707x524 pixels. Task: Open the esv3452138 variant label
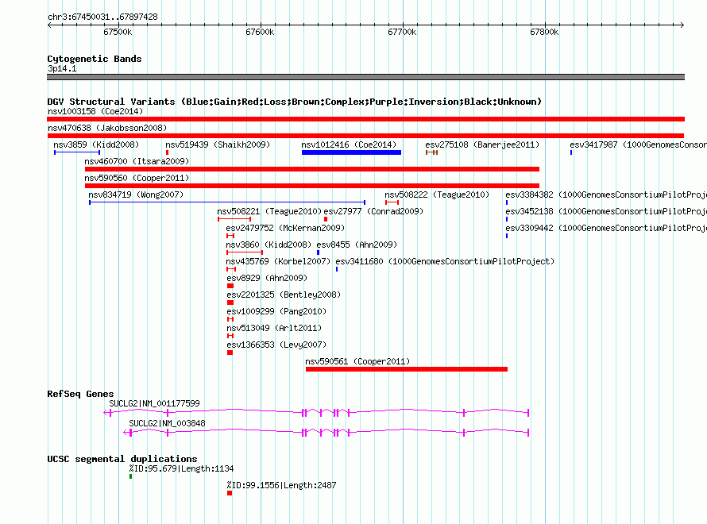coord(606,211)
